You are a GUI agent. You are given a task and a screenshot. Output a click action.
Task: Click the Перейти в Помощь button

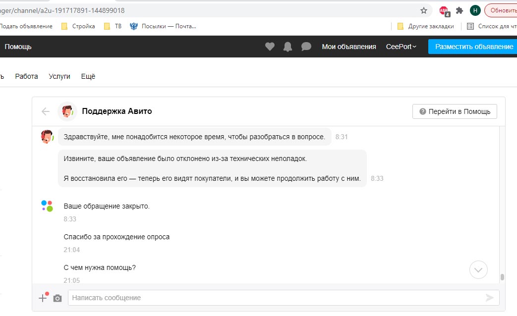(455, 111)
